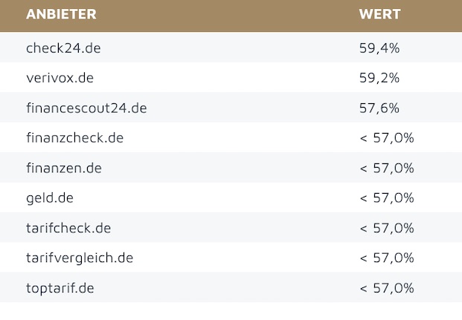The width and height of the screenshot is (462, 320).
Task: Select the 59,2% value cell
Action: point(379,78)
